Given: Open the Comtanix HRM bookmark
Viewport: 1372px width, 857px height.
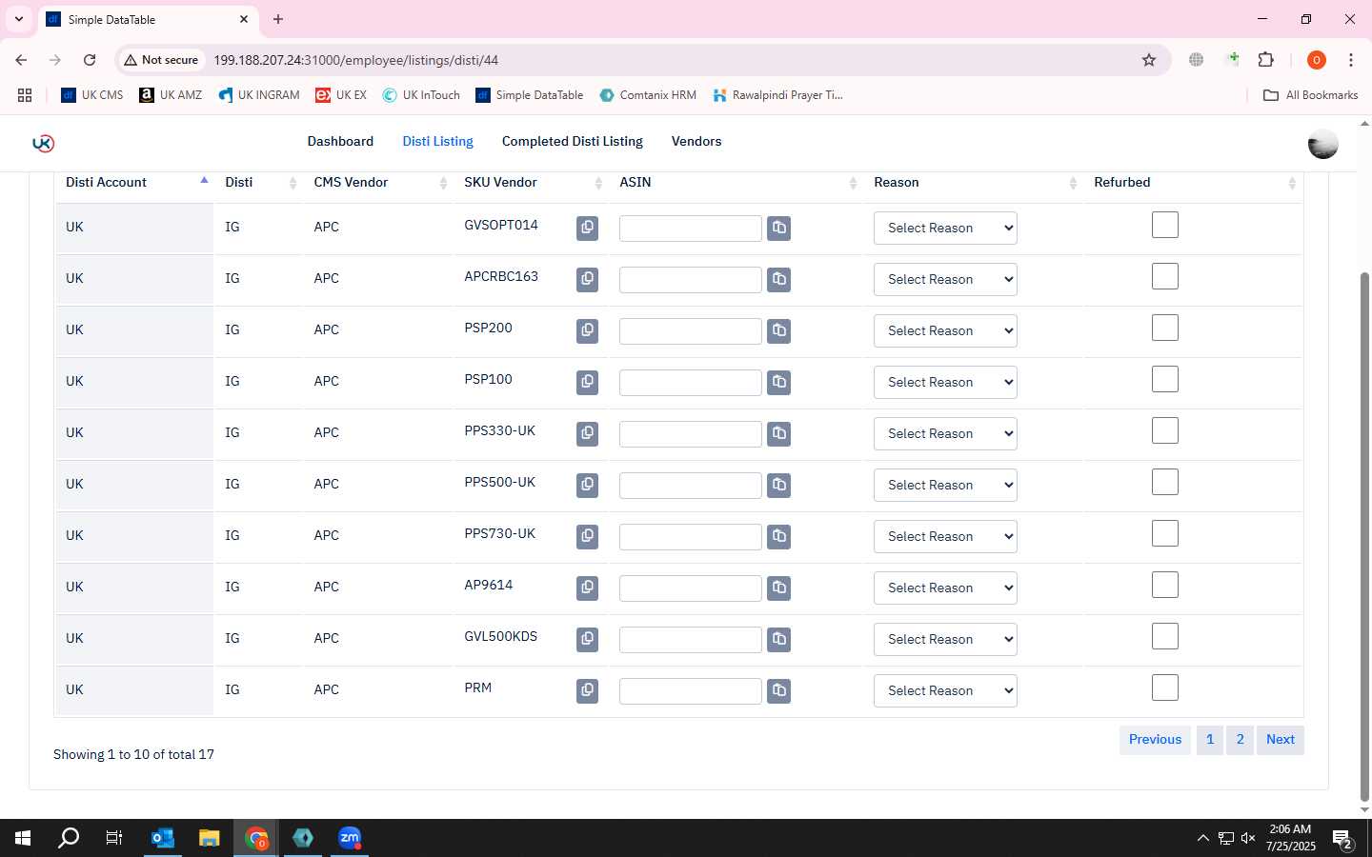Looking at the screenshot, I should tap(648, 95).
